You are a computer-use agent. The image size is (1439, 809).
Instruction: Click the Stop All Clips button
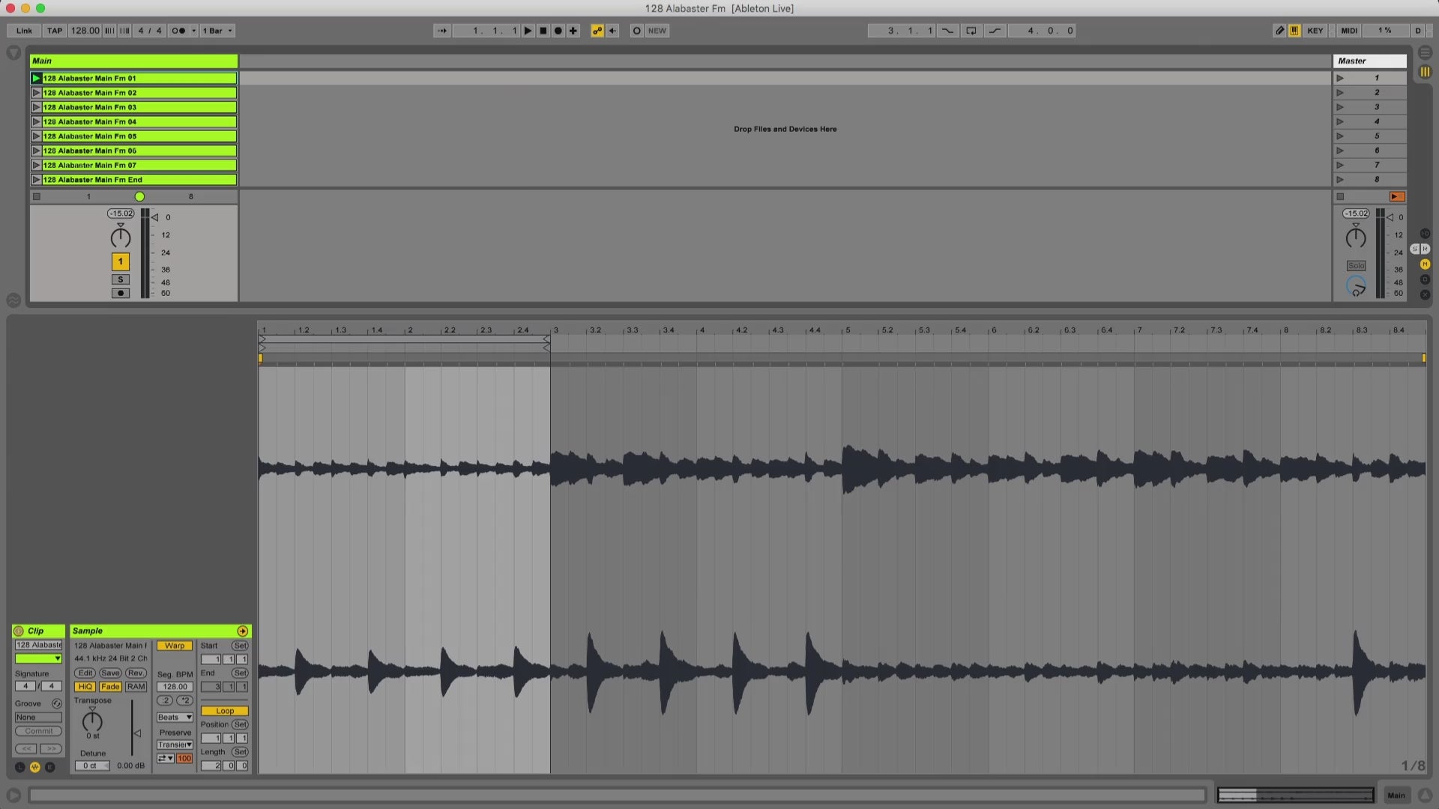click(1340, 197)
